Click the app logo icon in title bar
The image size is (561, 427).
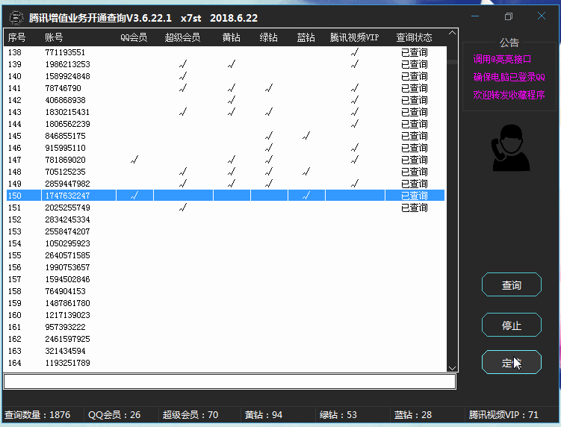coord(16,17)
